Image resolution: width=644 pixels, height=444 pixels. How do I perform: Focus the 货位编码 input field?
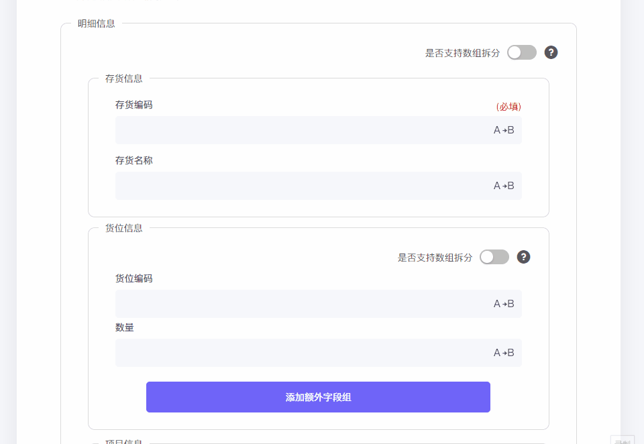302,304
